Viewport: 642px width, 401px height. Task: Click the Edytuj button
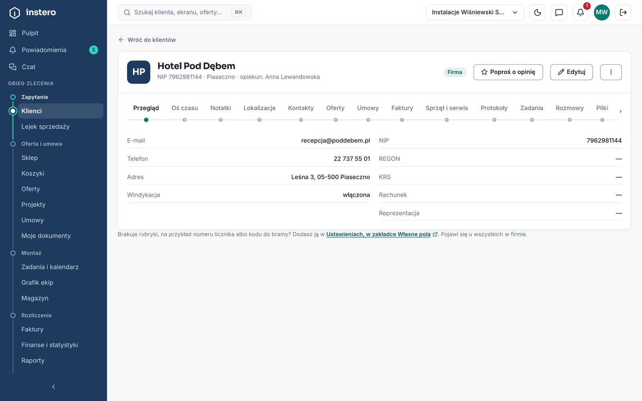coord(571,72)
